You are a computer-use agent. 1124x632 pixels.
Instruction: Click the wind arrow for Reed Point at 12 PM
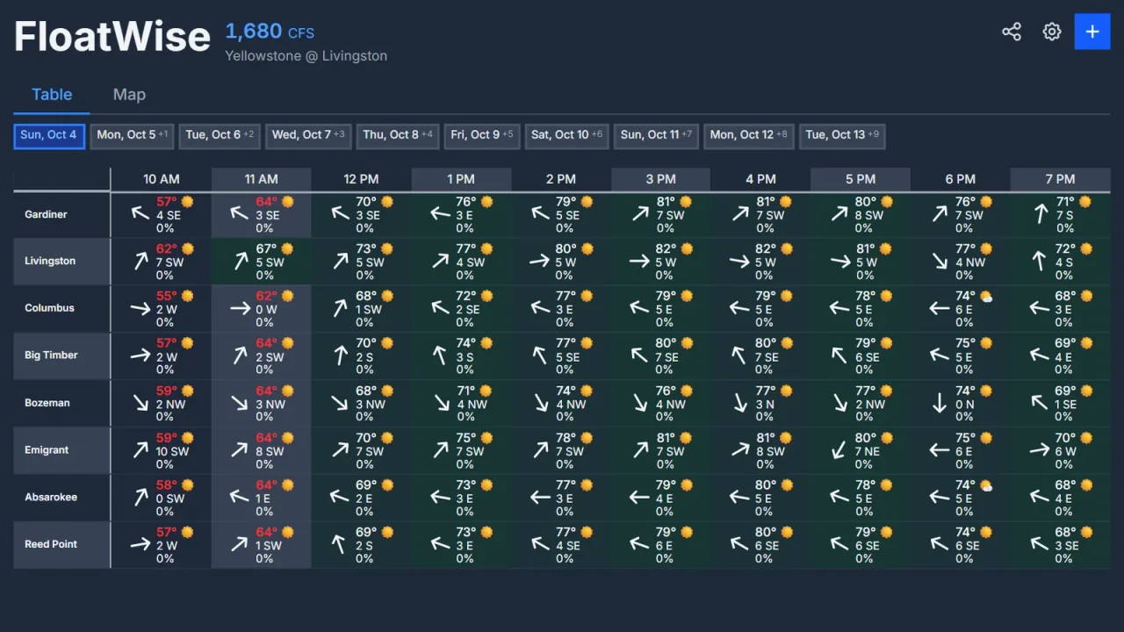tap(340, 544)
